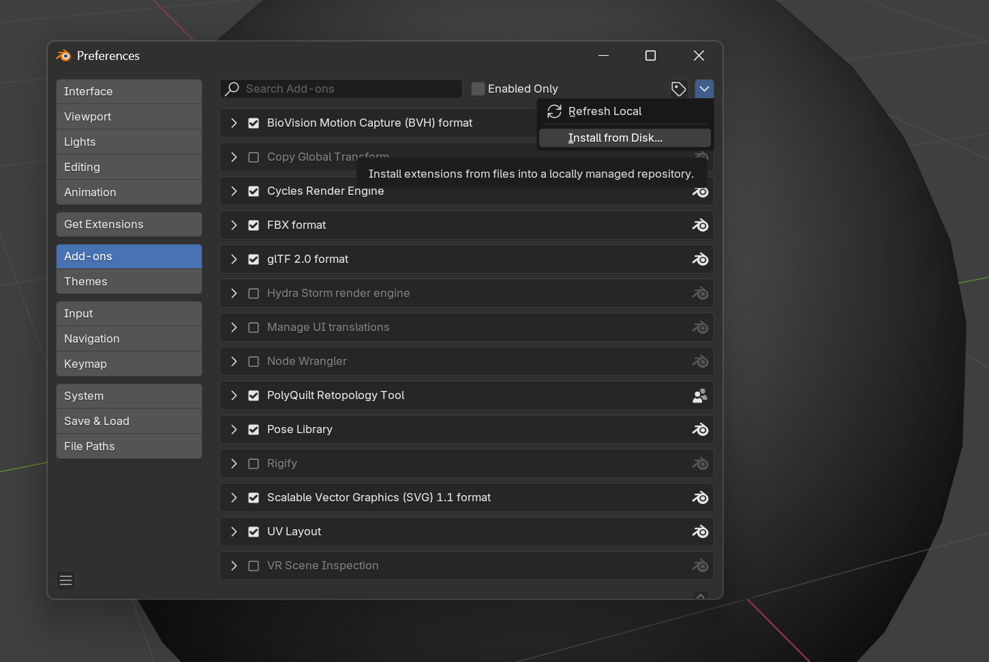The image size is (989, 662).
Task: Open the Input preferences tab
Action: pyautogui.click(x=129, y=313)
